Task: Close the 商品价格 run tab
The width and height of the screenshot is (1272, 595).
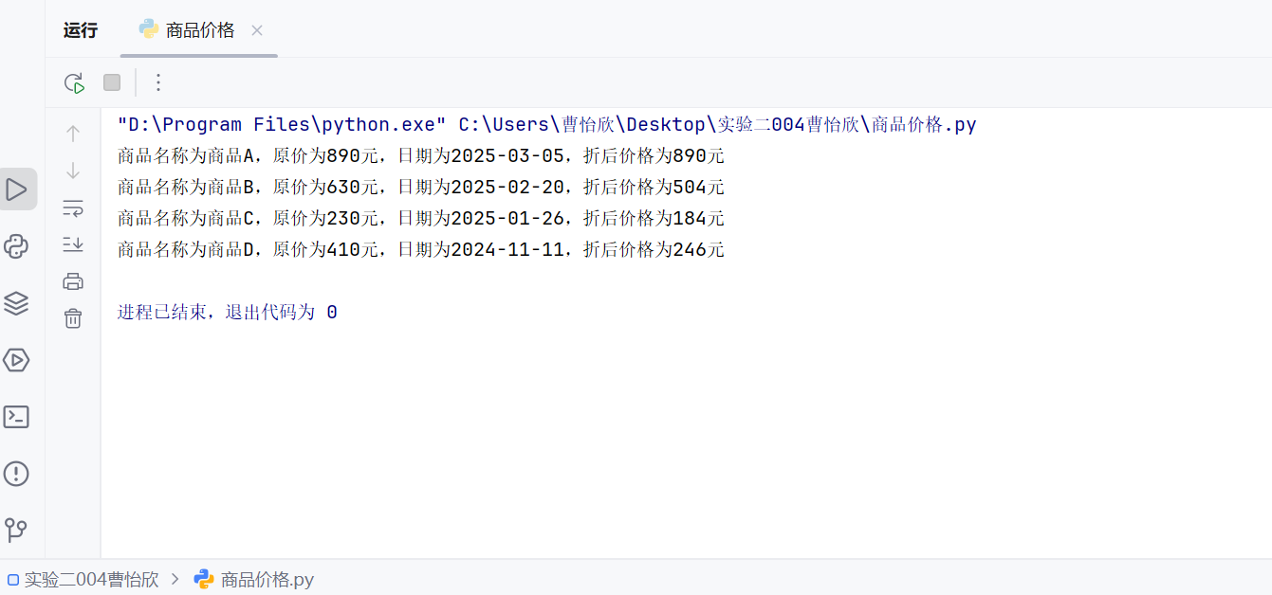Action: pos(256,30)
